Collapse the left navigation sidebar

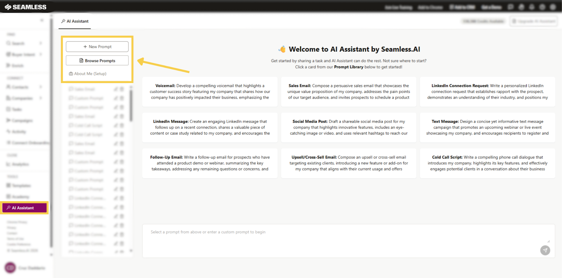point(42,20)
